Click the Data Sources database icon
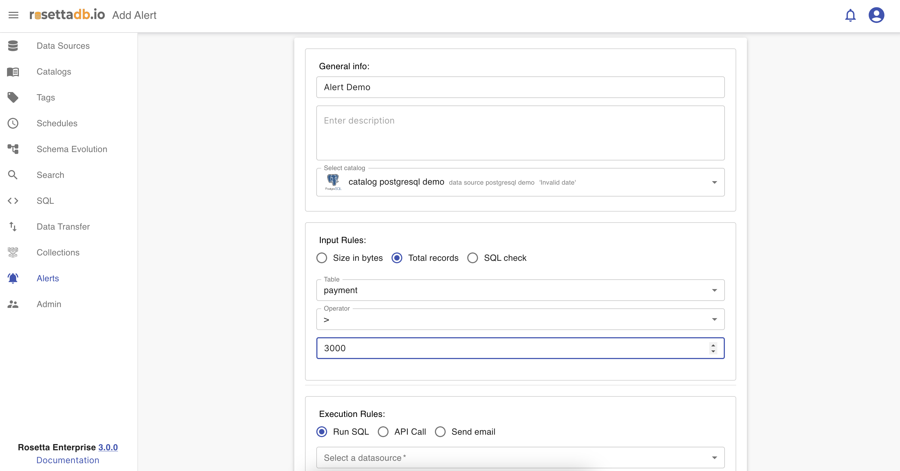The width and height of the screenshot is (900, 471). click(13, 46)
